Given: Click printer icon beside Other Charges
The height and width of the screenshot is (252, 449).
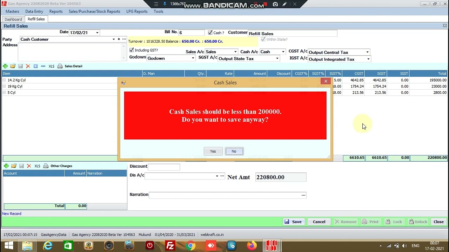Looking at the screenshot, I should click(x=46, y=166).
